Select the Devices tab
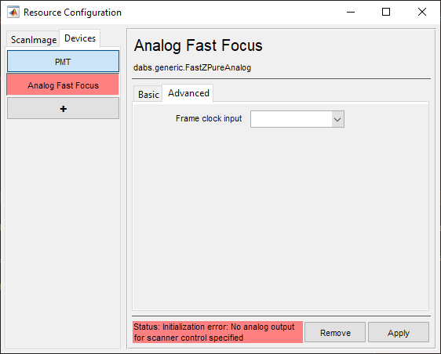 [80, 38]
